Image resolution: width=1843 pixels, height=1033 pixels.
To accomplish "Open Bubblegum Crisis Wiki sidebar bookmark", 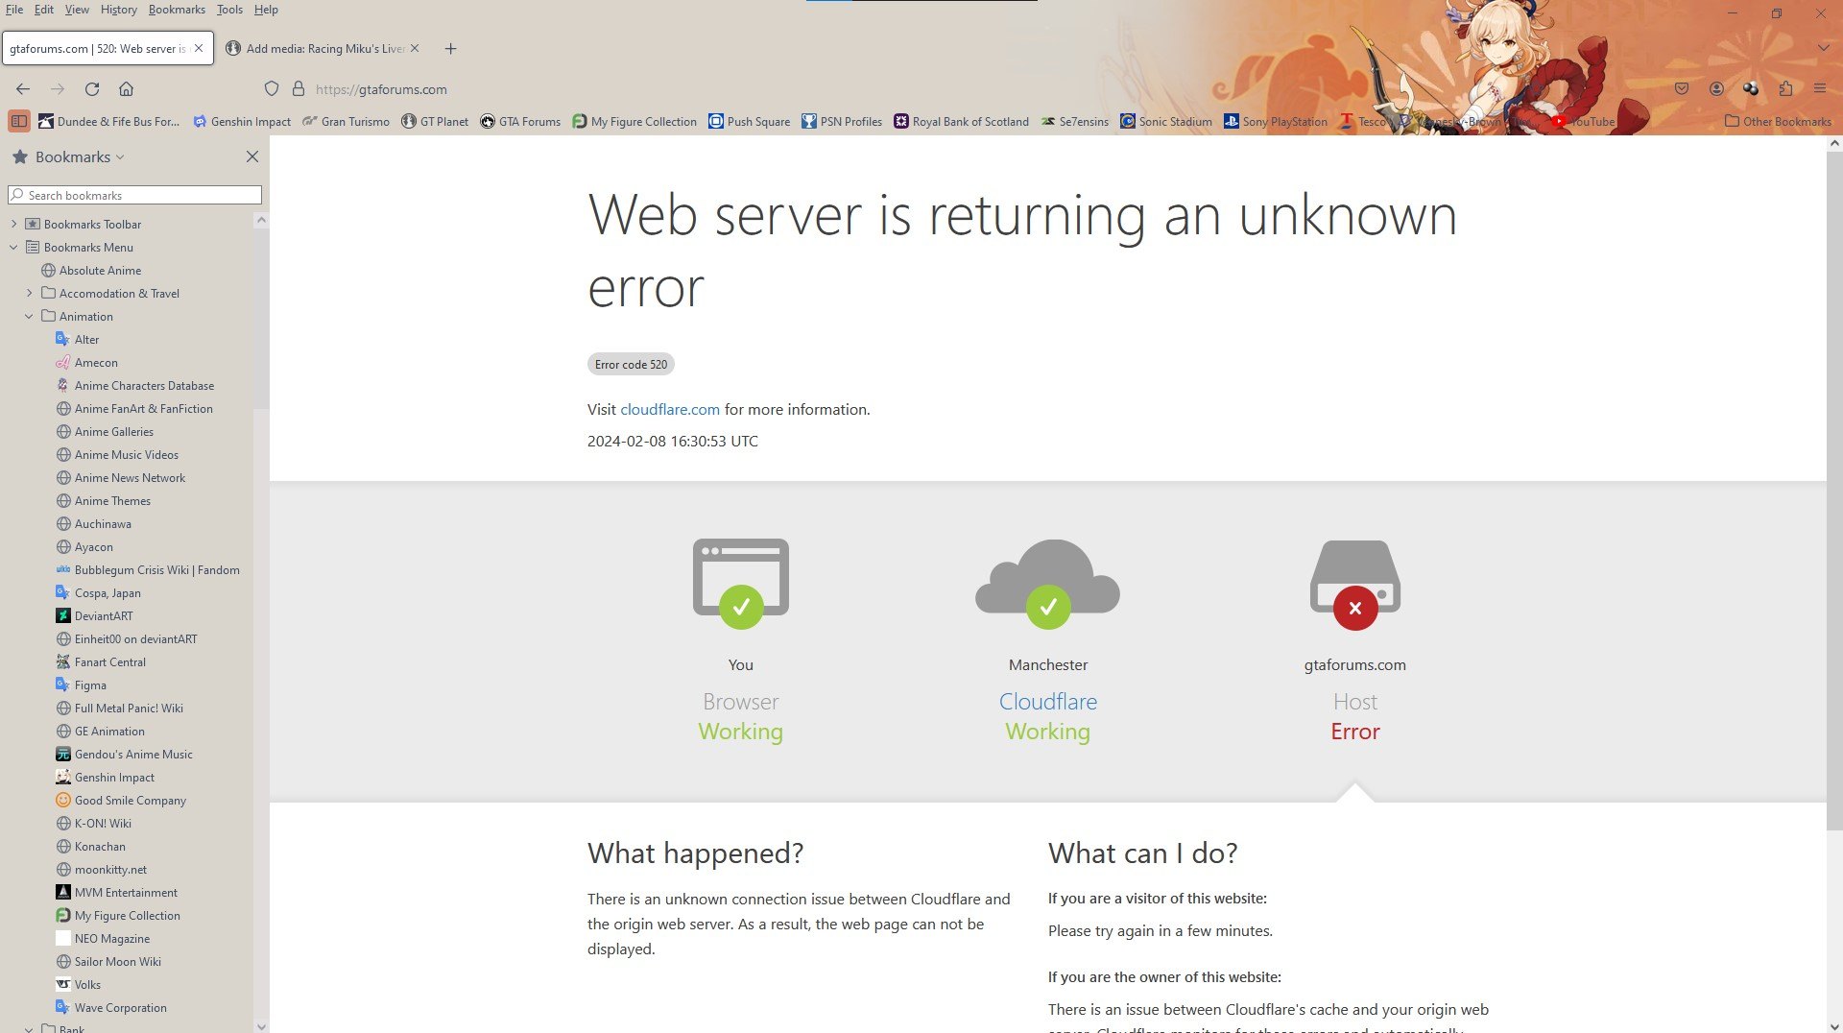I will 156,569.
